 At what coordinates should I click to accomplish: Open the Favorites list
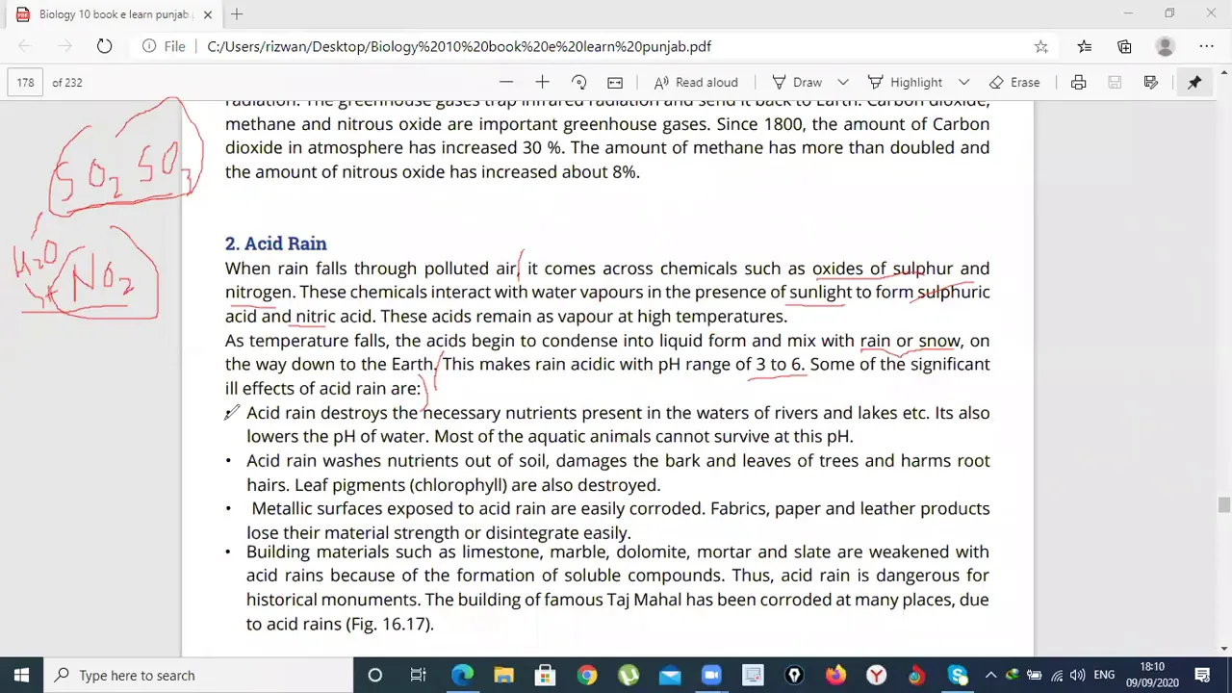point(1085,46)
